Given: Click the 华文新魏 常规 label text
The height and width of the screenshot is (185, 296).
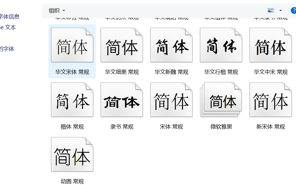Looking at the screenshot, I should click(x=171, y=72).
